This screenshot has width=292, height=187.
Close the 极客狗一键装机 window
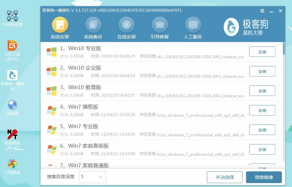[x=281, y=11]
